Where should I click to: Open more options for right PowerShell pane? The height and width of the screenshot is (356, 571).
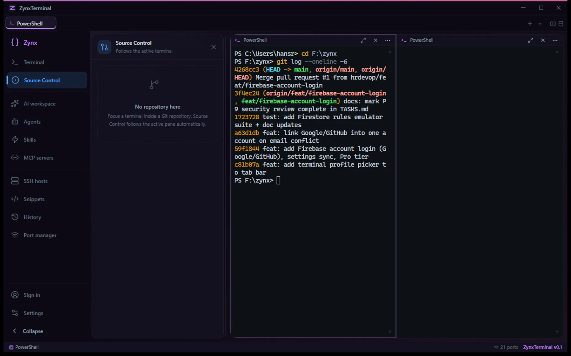pyautogui.click(x=555, y=40)
